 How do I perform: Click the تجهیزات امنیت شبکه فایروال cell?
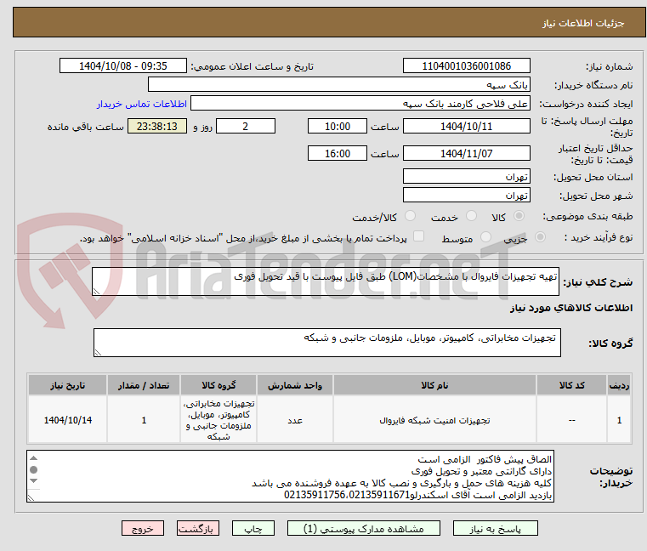pos(434,420)
